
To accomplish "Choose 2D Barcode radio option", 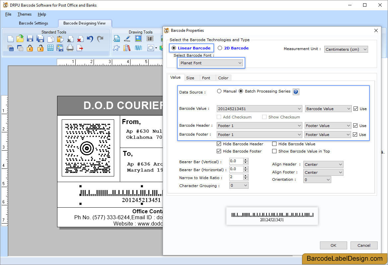I will [233, 48].
